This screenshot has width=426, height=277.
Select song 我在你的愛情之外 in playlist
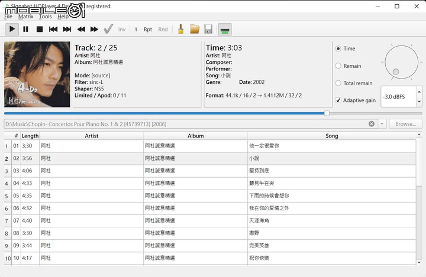(x=269, y=208)
